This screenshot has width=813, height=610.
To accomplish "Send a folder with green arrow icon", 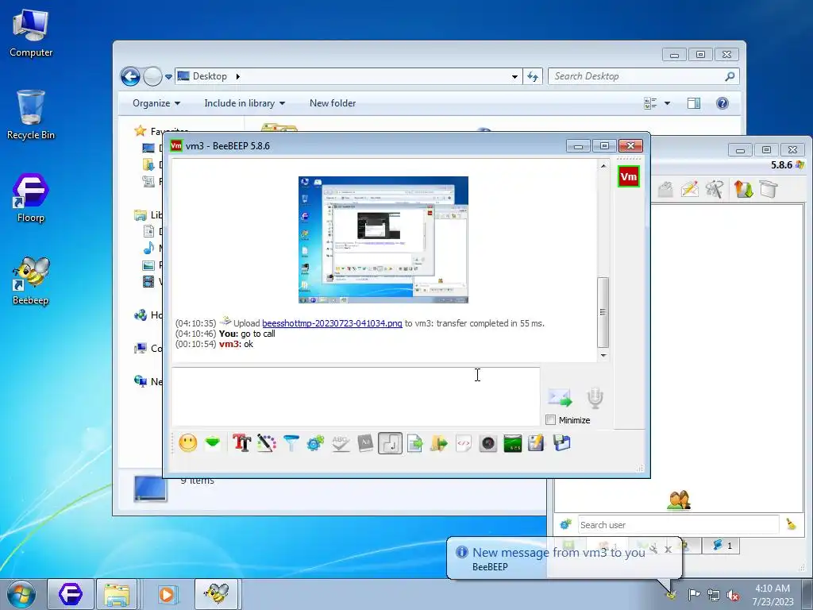I will point(438,443).
